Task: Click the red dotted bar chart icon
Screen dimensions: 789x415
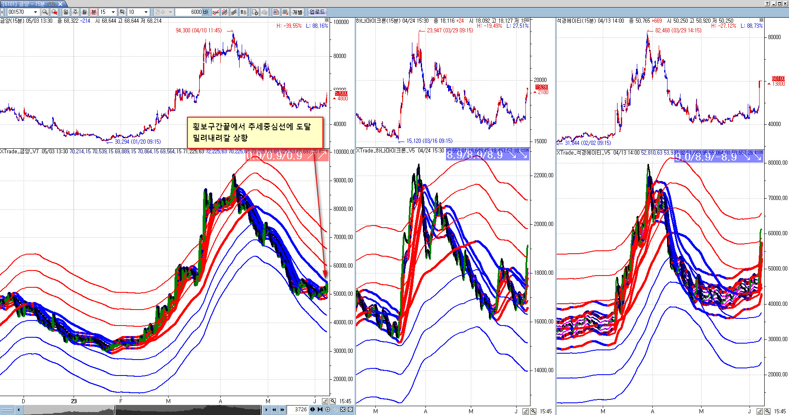Action: [224, 12]
